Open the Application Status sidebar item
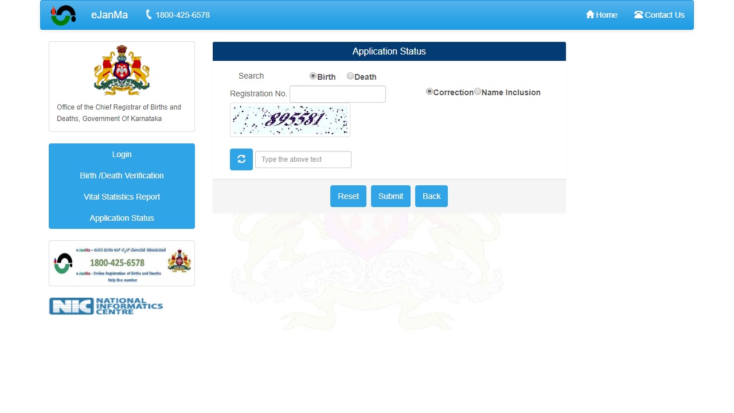This screenshot has width=734, height=413. tap(122, 218)
